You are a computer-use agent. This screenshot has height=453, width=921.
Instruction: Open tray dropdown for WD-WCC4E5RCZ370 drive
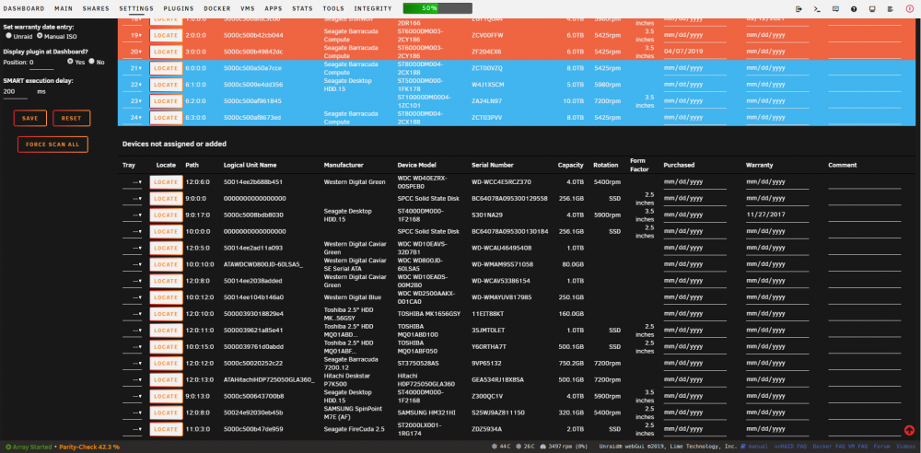point(132,182)
